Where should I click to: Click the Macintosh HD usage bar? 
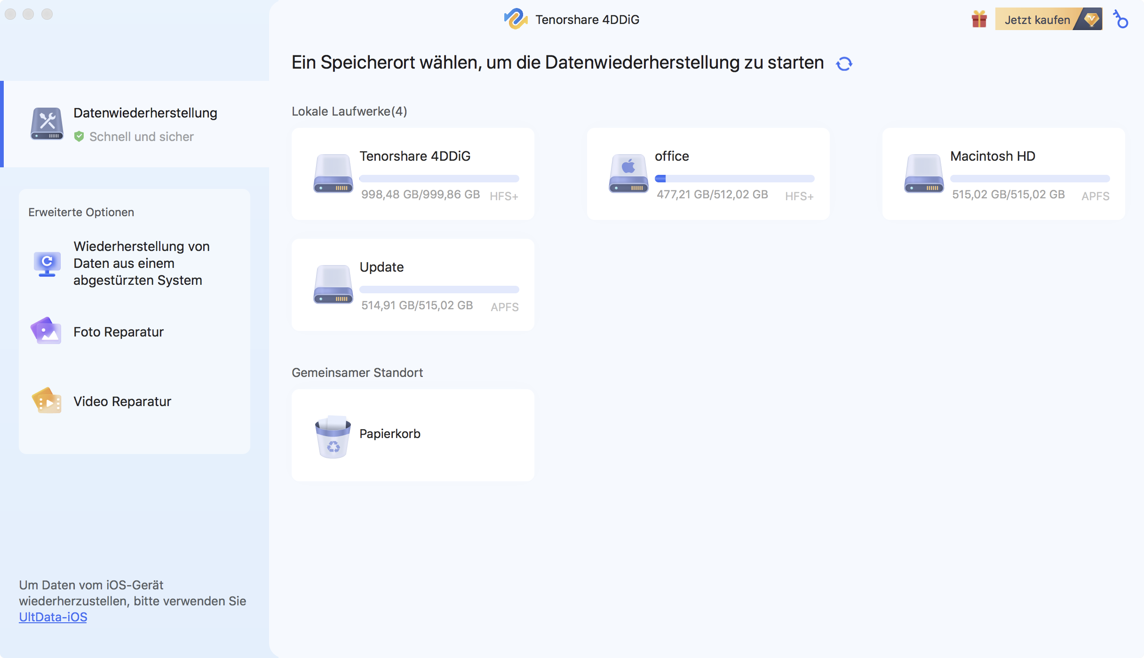(1030, 179)
